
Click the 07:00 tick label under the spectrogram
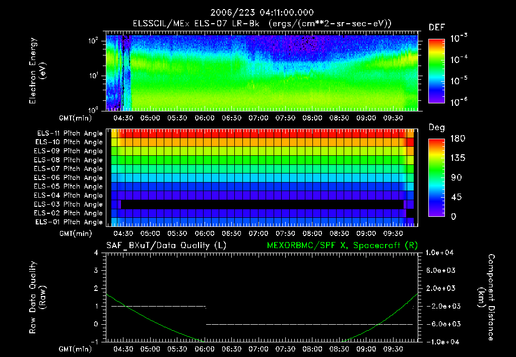(259, 118)
